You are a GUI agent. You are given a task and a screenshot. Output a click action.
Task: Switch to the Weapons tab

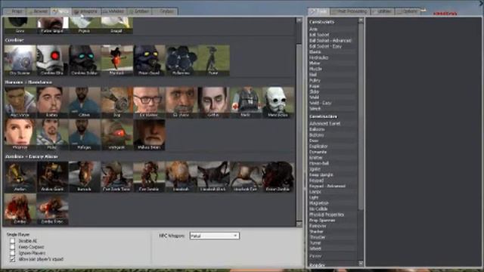click(x=86, y=11)
